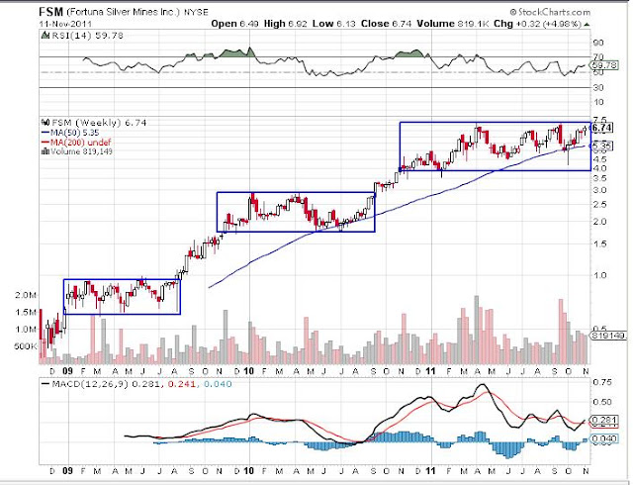This screenshot has width=633, height=485.
Task: Click the 819149 volume tag on right axis
Action: 608,336
